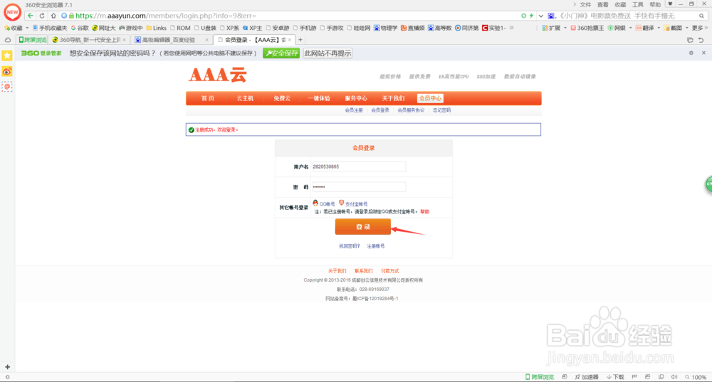The width and height of the screenshot is (712, 382).
Task: Open the 帮助 menu
Action: [x=655, y=4]
